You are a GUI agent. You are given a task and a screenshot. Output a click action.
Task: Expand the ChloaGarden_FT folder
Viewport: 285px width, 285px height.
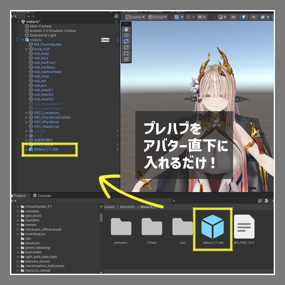pos(18,207)
